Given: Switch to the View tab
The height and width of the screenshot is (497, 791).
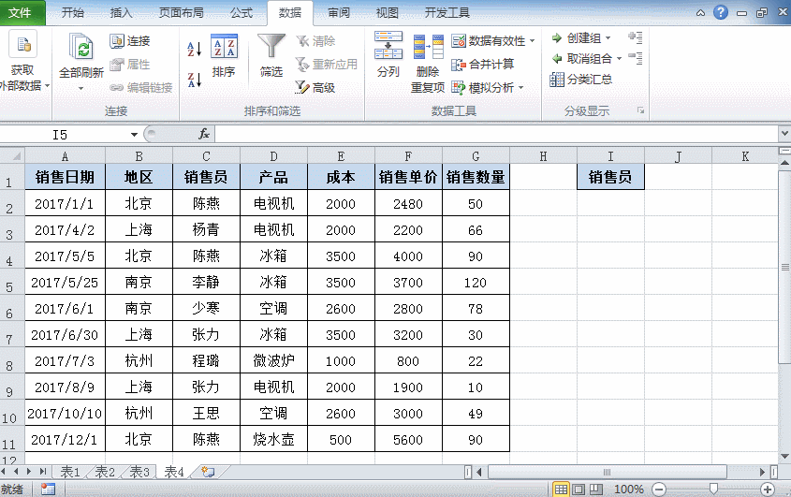Looking at the screenshot, I should click(387, 12).
